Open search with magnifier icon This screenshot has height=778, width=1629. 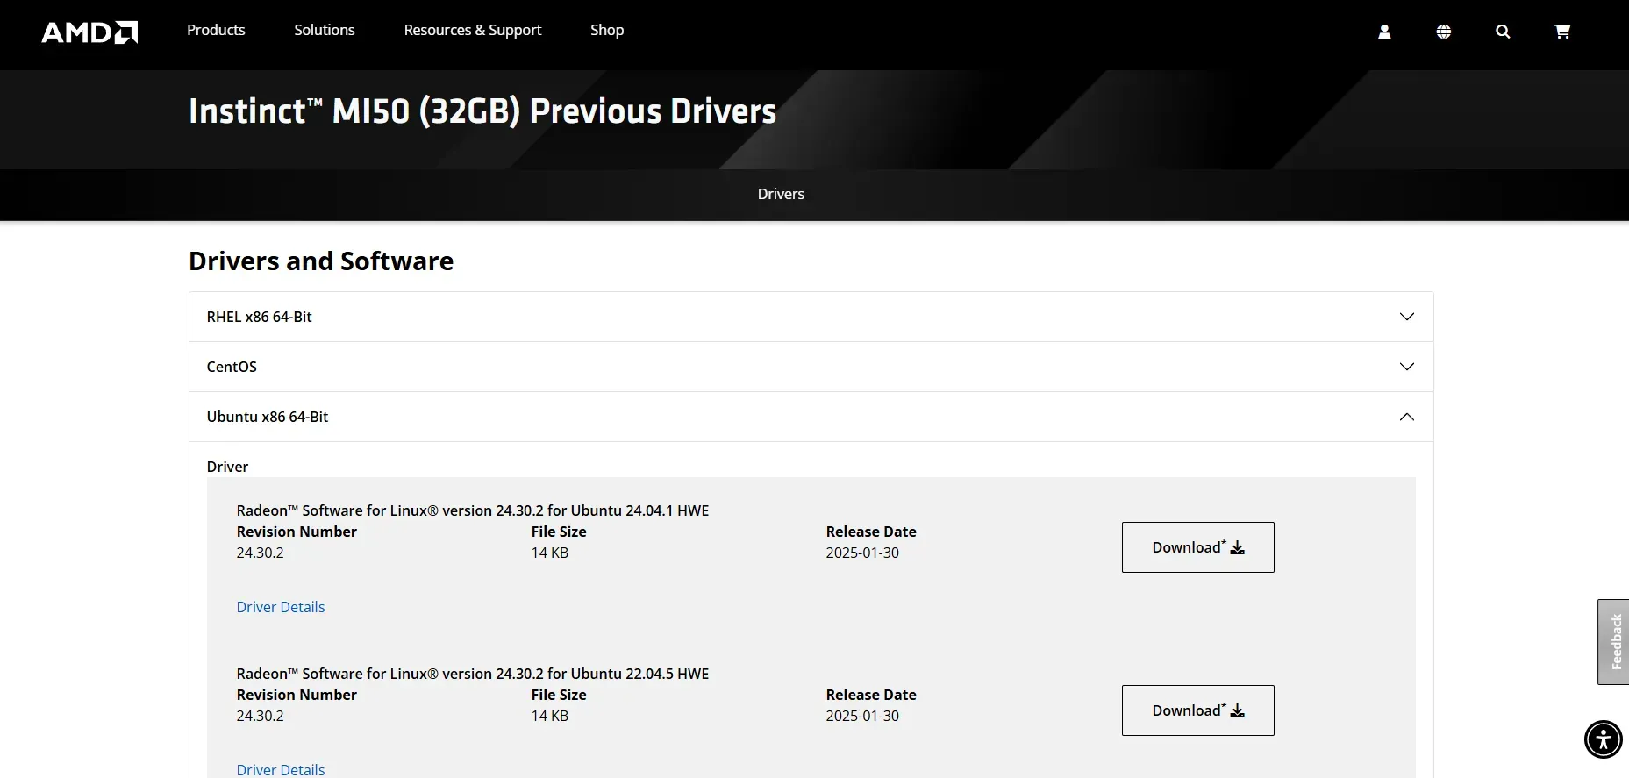[1503, 32]
